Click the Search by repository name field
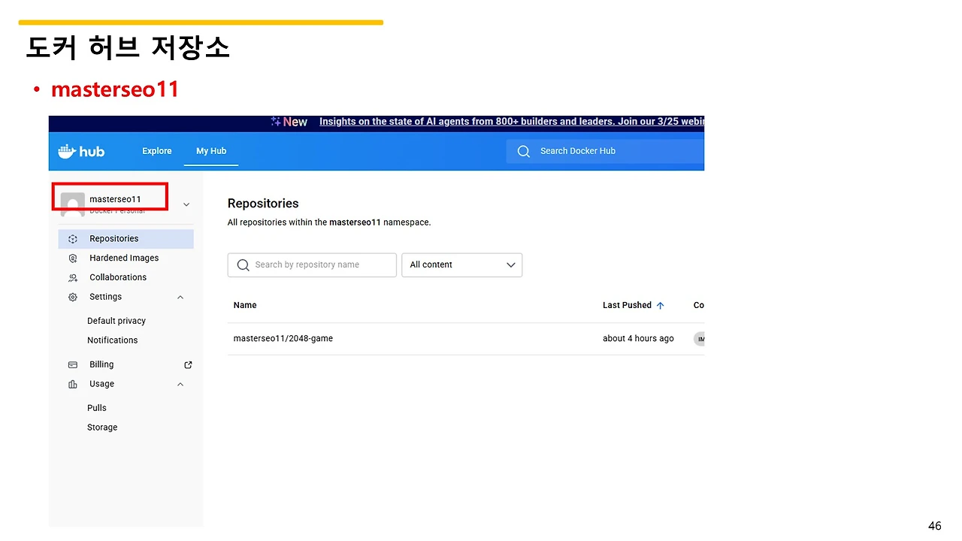Image resolution: width=962 pixels, height=541 pixels. pos(312,265)
